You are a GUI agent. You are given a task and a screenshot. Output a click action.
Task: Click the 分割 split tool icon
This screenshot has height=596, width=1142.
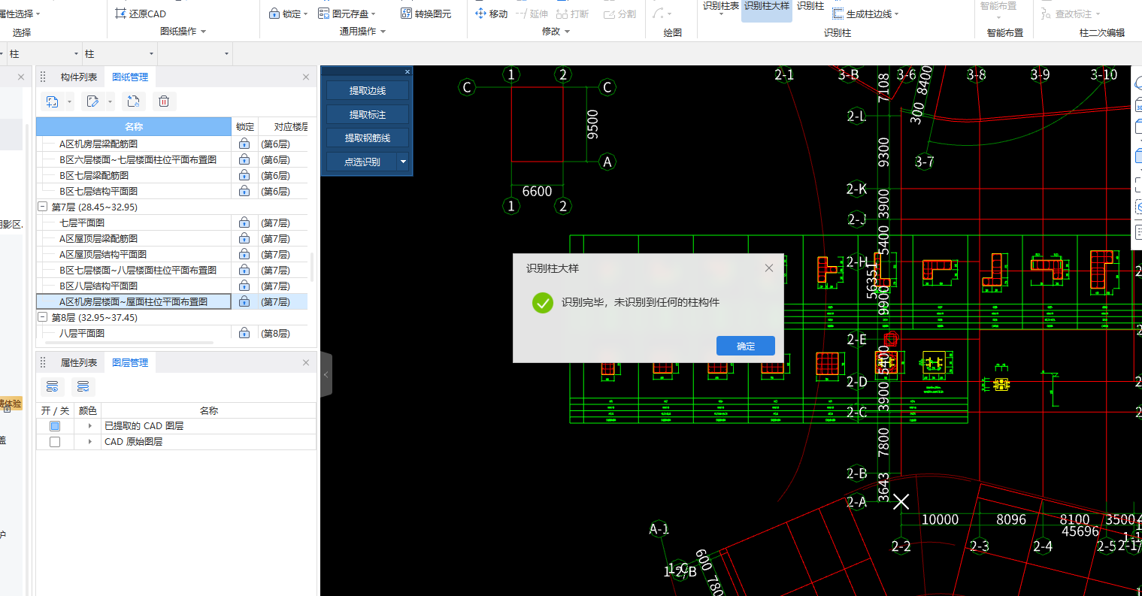coord(610,14)
